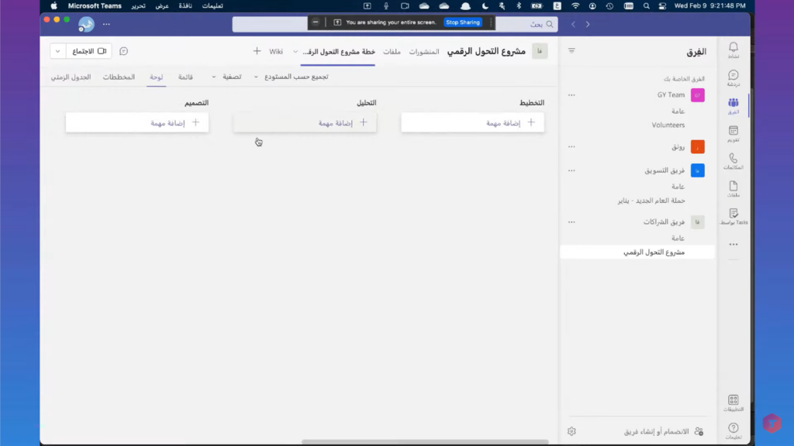Open the Activity bell icon in sidebar
Image resolution: width=794 pixels, height=446 pixels.
734,50
